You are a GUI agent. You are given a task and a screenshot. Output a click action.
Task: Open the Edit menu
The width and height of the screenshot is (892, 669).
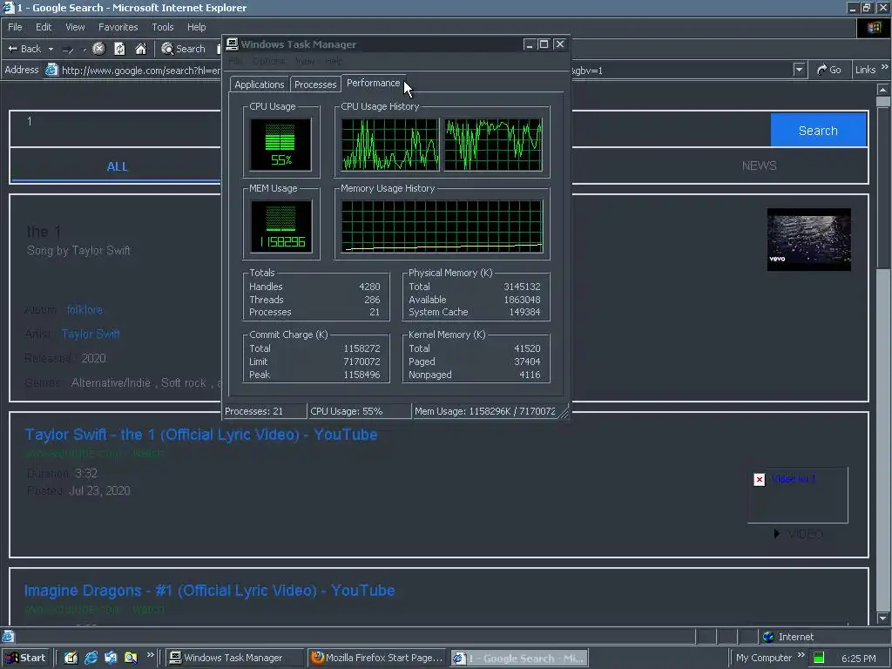tap(44, 27)
